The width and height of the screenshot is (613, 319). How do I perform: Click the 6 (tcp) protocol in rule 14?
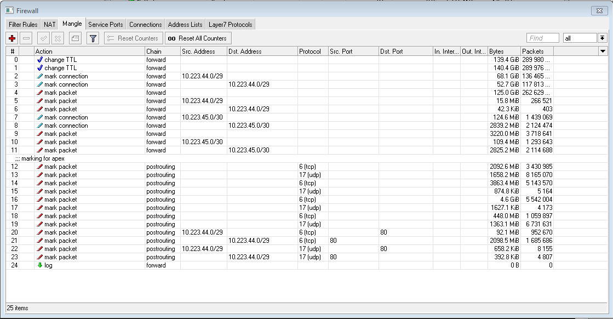tap(307, 183)
